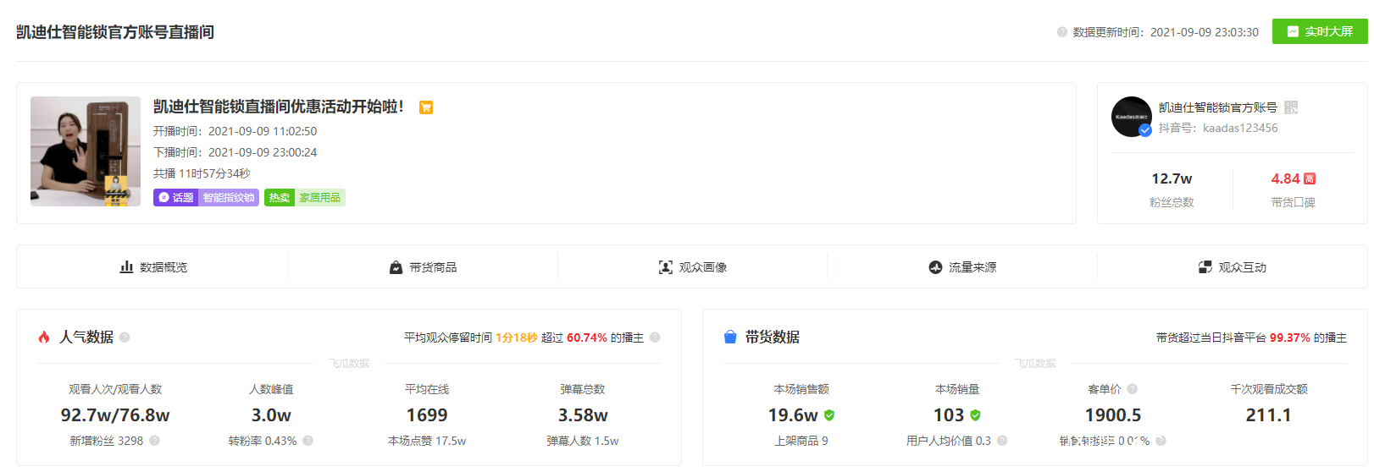
Task: Click help icon beside 销售转化率
Action: coord(1161,441)
